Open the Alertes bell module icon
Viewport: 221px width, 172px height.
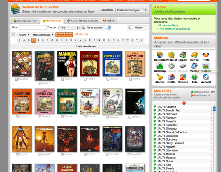(160, 77)
